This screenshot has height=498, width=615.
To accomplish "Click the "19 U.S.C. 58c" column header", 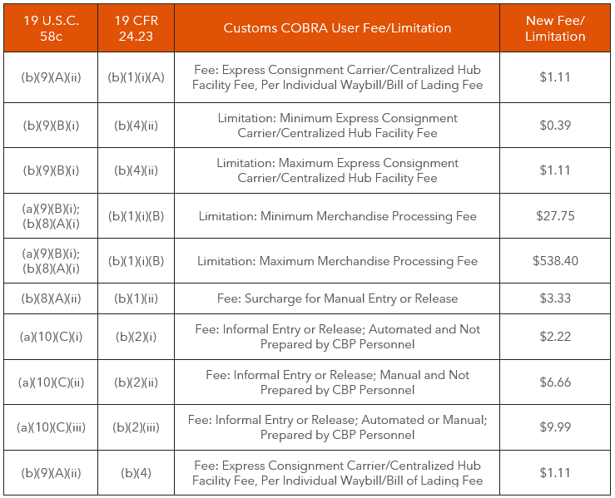I will click(x=49, y=27).
